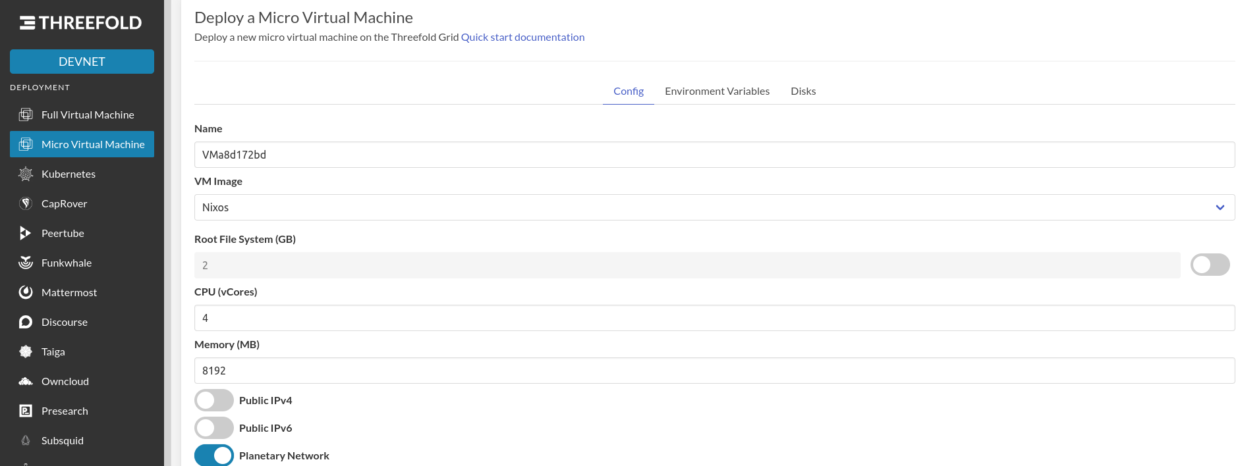Click the Owncloud cloud icon

(x=26, y=381)
